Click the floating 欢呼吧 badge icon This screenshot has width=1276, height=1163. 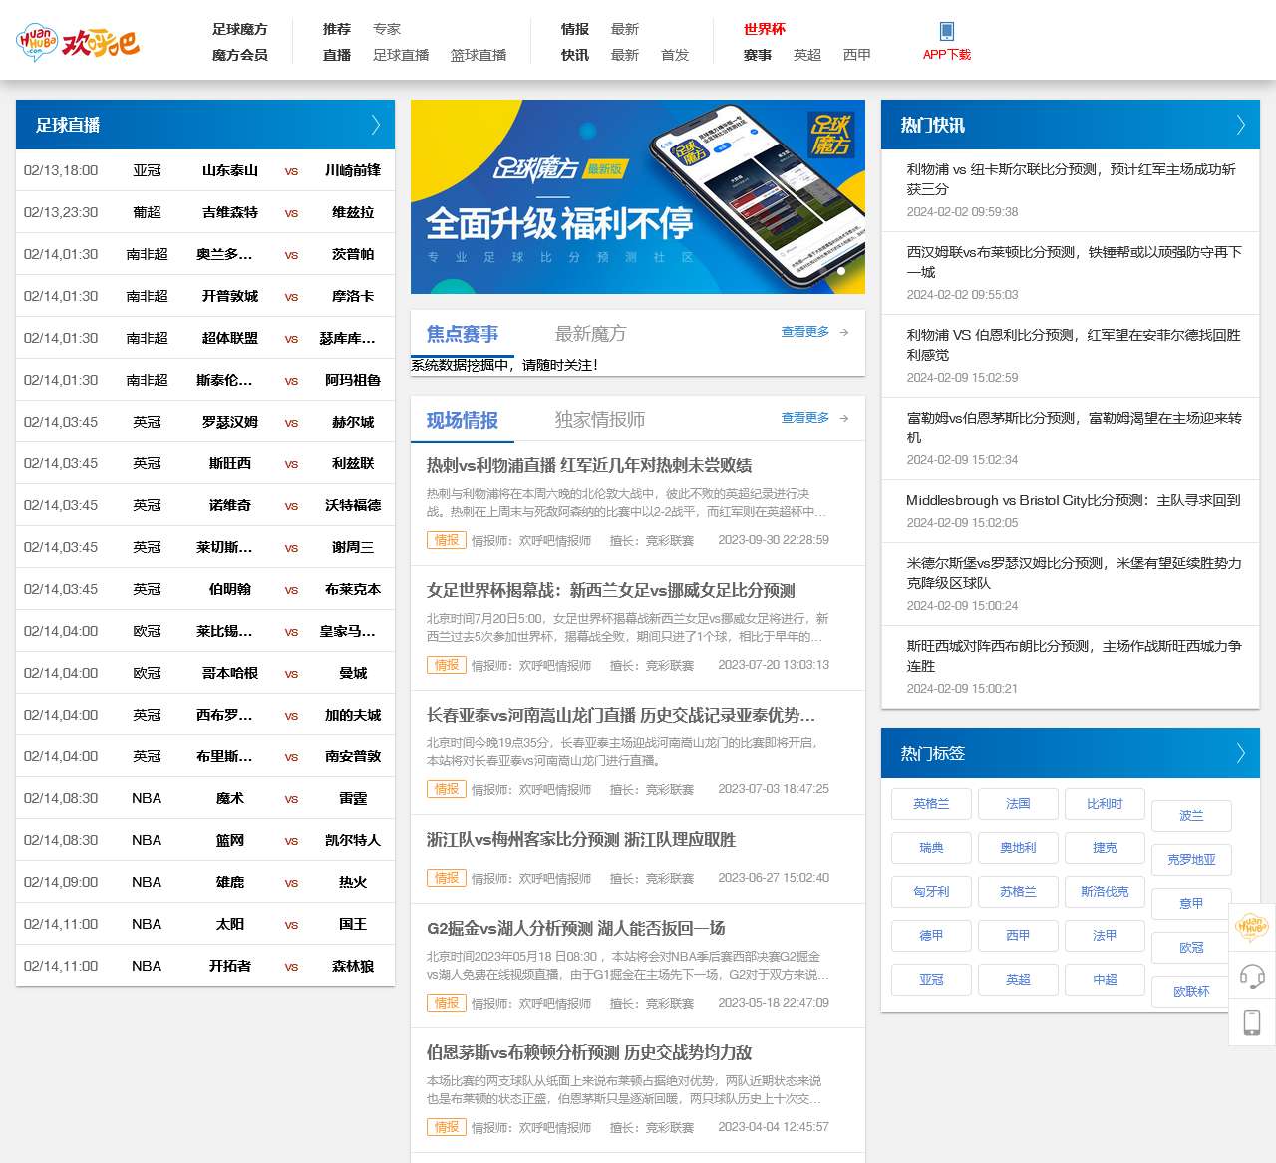[1252, 928]
